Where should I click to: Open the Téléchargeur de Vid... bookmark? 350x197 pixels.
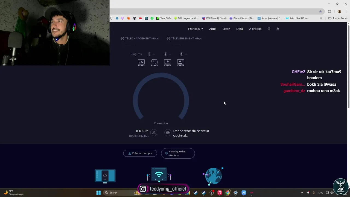(x=187, y=18)
